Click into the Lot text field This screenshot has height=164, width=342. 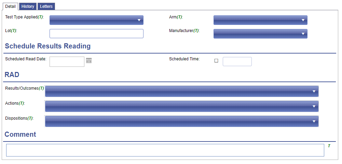point(96,34)
